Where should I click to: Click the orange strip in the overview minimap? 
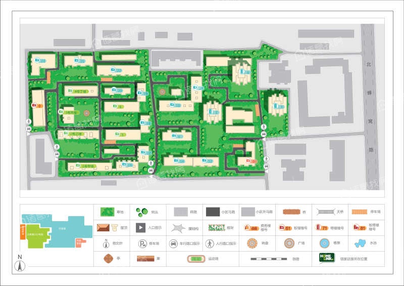(x=23, y=232)
